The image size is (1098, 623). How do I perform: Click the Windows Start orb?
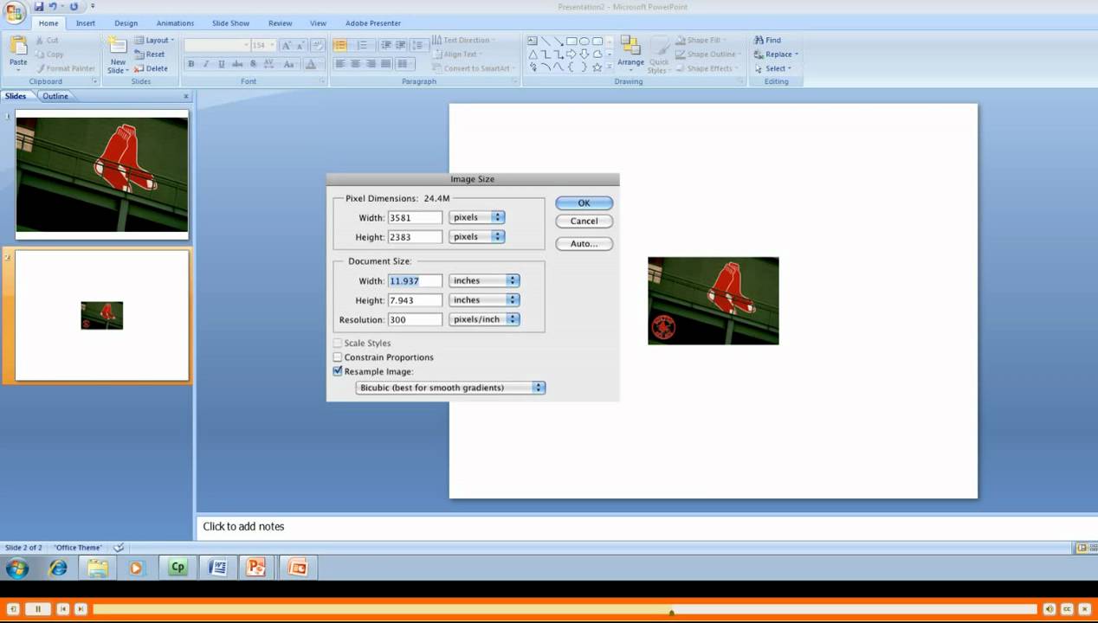tap(17, 568)
